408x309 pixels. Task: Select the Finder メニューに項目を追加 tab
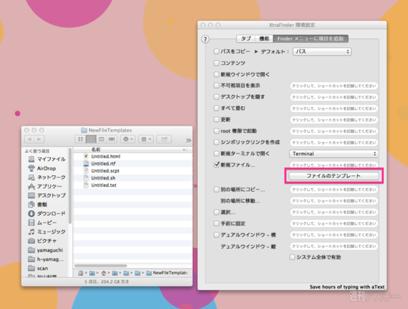pyautogui.click(x=311, y=39)
